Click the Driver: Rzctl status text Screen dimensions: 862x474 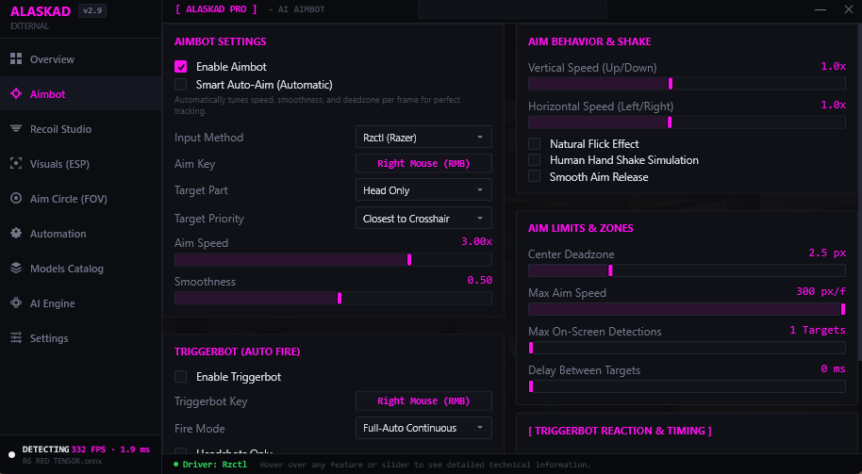coord(214,465)
